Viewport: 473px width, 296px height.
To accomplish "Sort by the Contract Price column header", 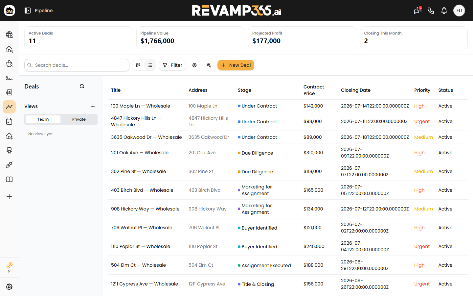I will 314,90.
